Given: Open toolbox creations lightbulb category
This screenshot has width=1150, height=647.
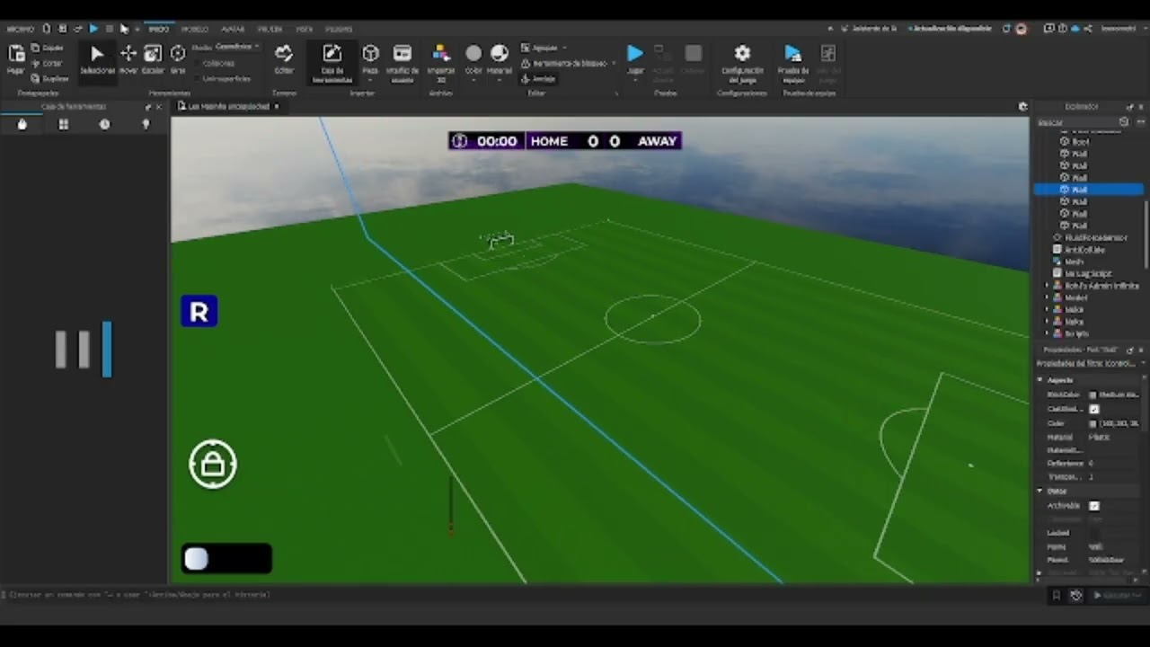Looking at the screenshot, I should click(146, 124).
